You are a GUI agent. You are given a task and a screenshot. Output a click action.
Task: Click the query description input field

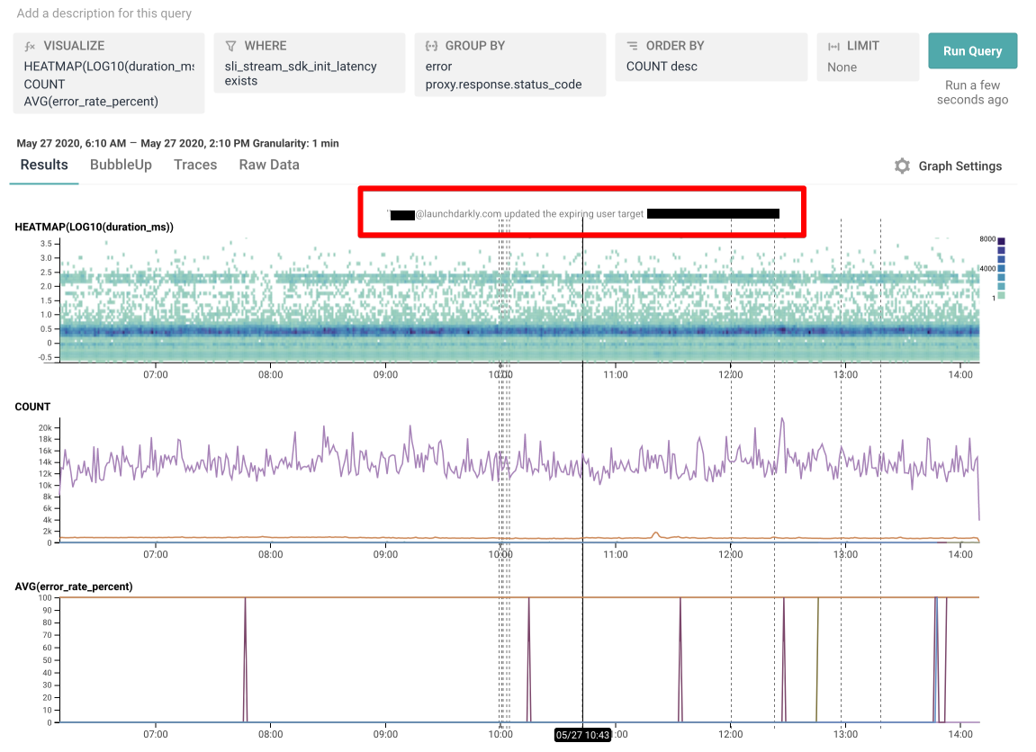pos(105,13)
